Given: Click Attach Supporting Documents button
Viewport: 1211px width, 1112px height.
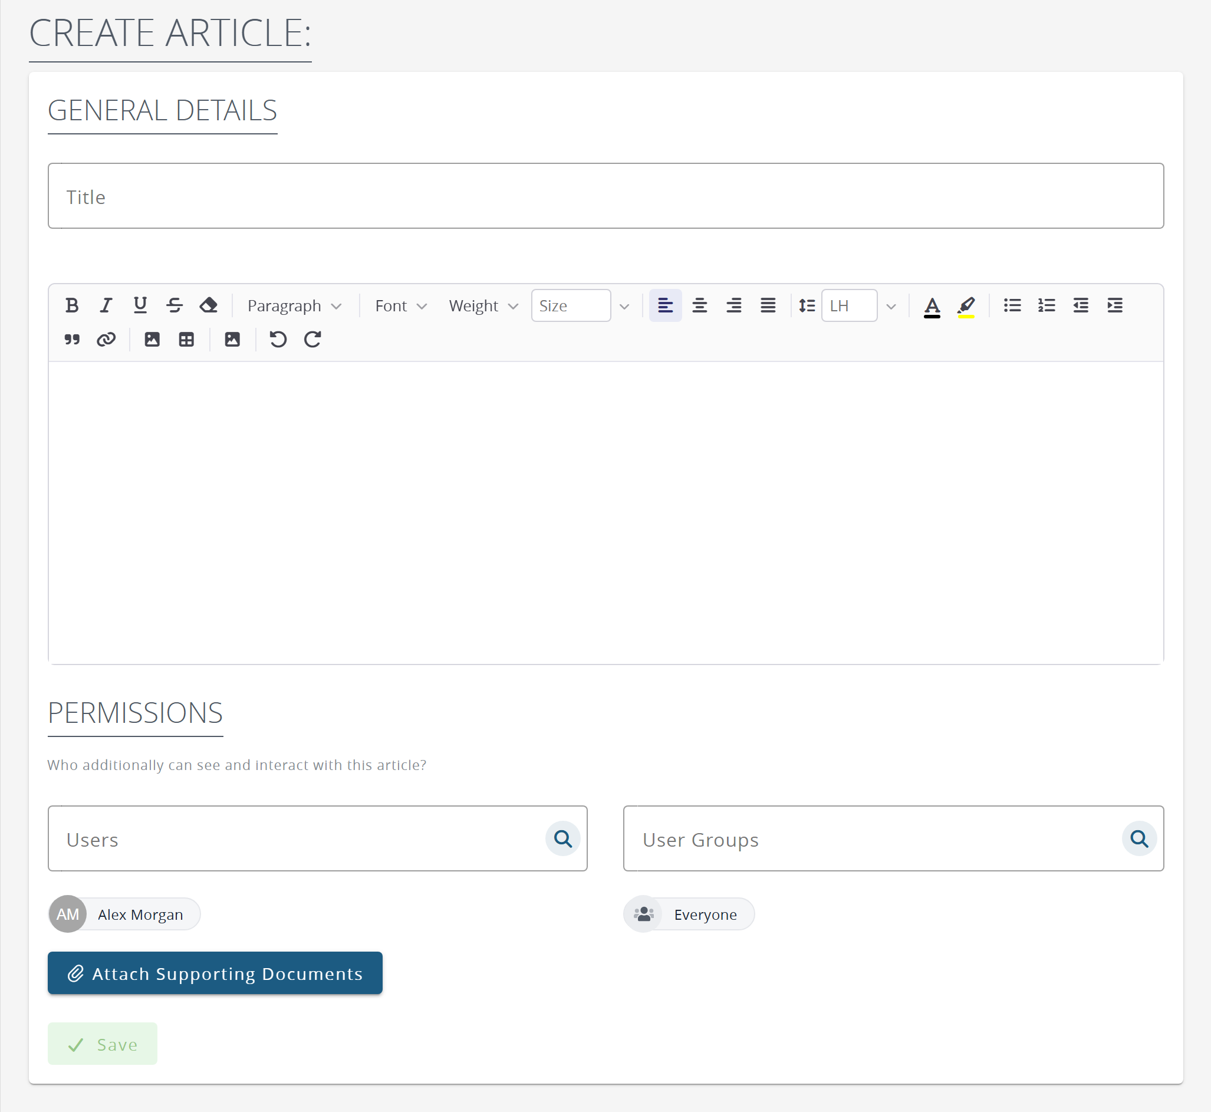Looking at the screenshot, I should click(x=215, y=973).
